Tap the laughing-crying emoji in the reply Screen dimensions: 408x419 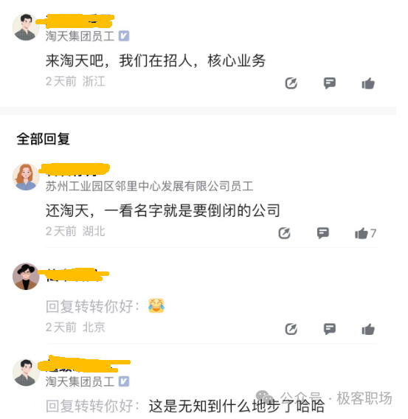pyautogui.click(x=156, y=305)
